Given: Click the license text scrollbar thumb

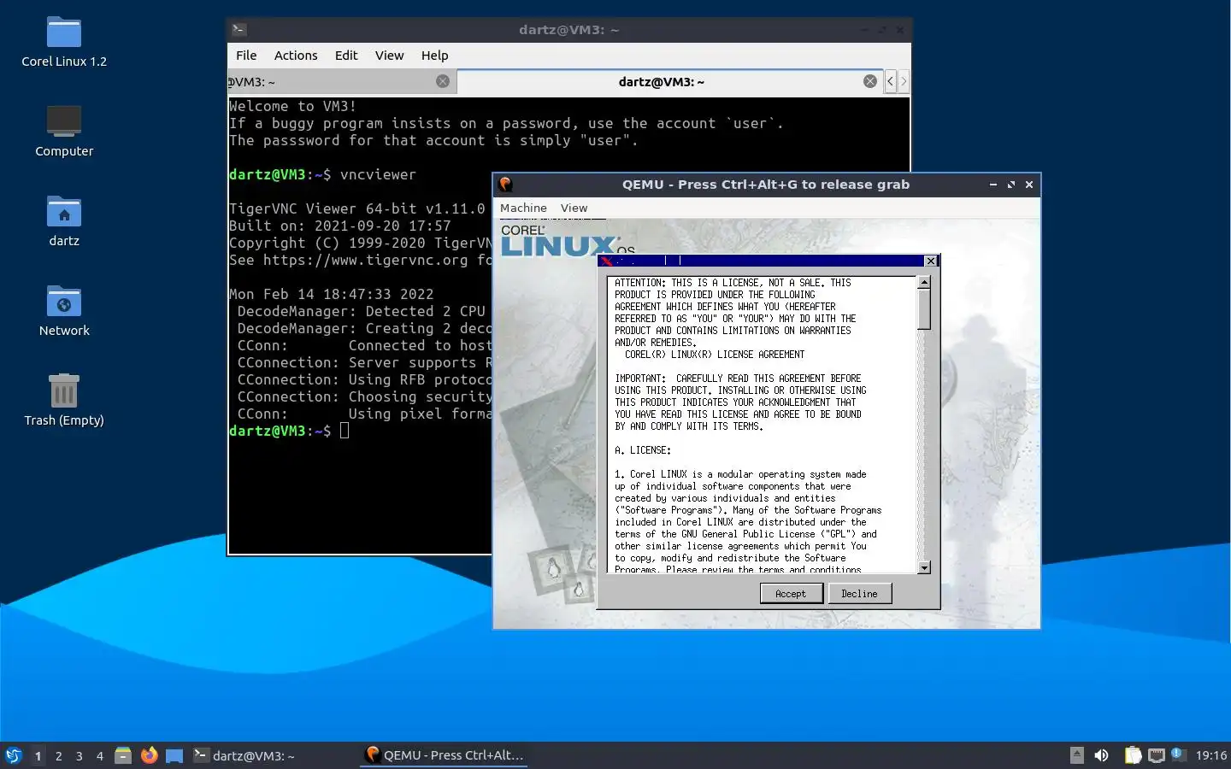Looking at the screenshot, I should click(x=924, y=309).
